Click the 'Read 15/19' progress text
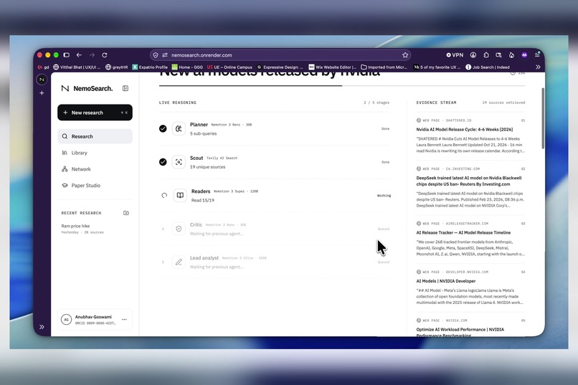Screen dimensions: 578x385 tap(202, 201)
